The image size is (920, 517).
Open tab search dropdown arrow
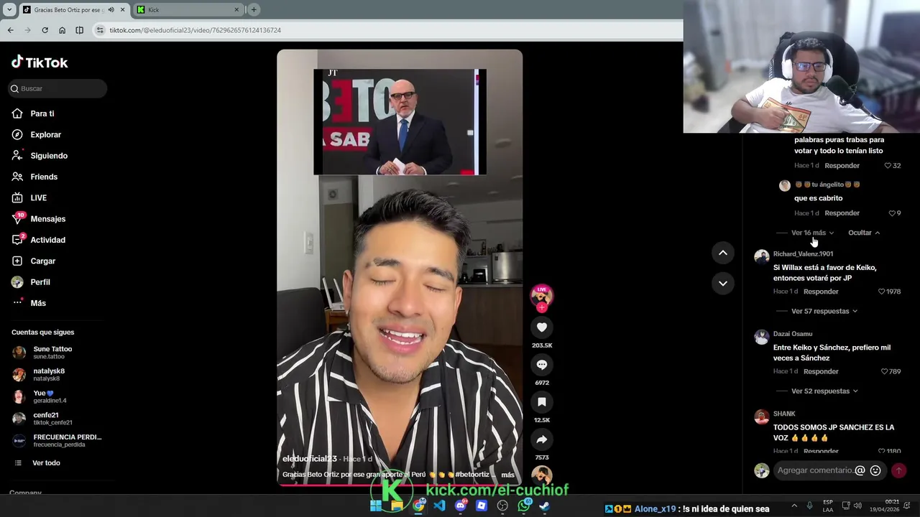point(9,10)
